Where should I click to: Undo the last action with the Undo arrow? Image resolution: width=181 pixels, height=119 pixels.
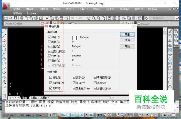[x=73, y=18]
